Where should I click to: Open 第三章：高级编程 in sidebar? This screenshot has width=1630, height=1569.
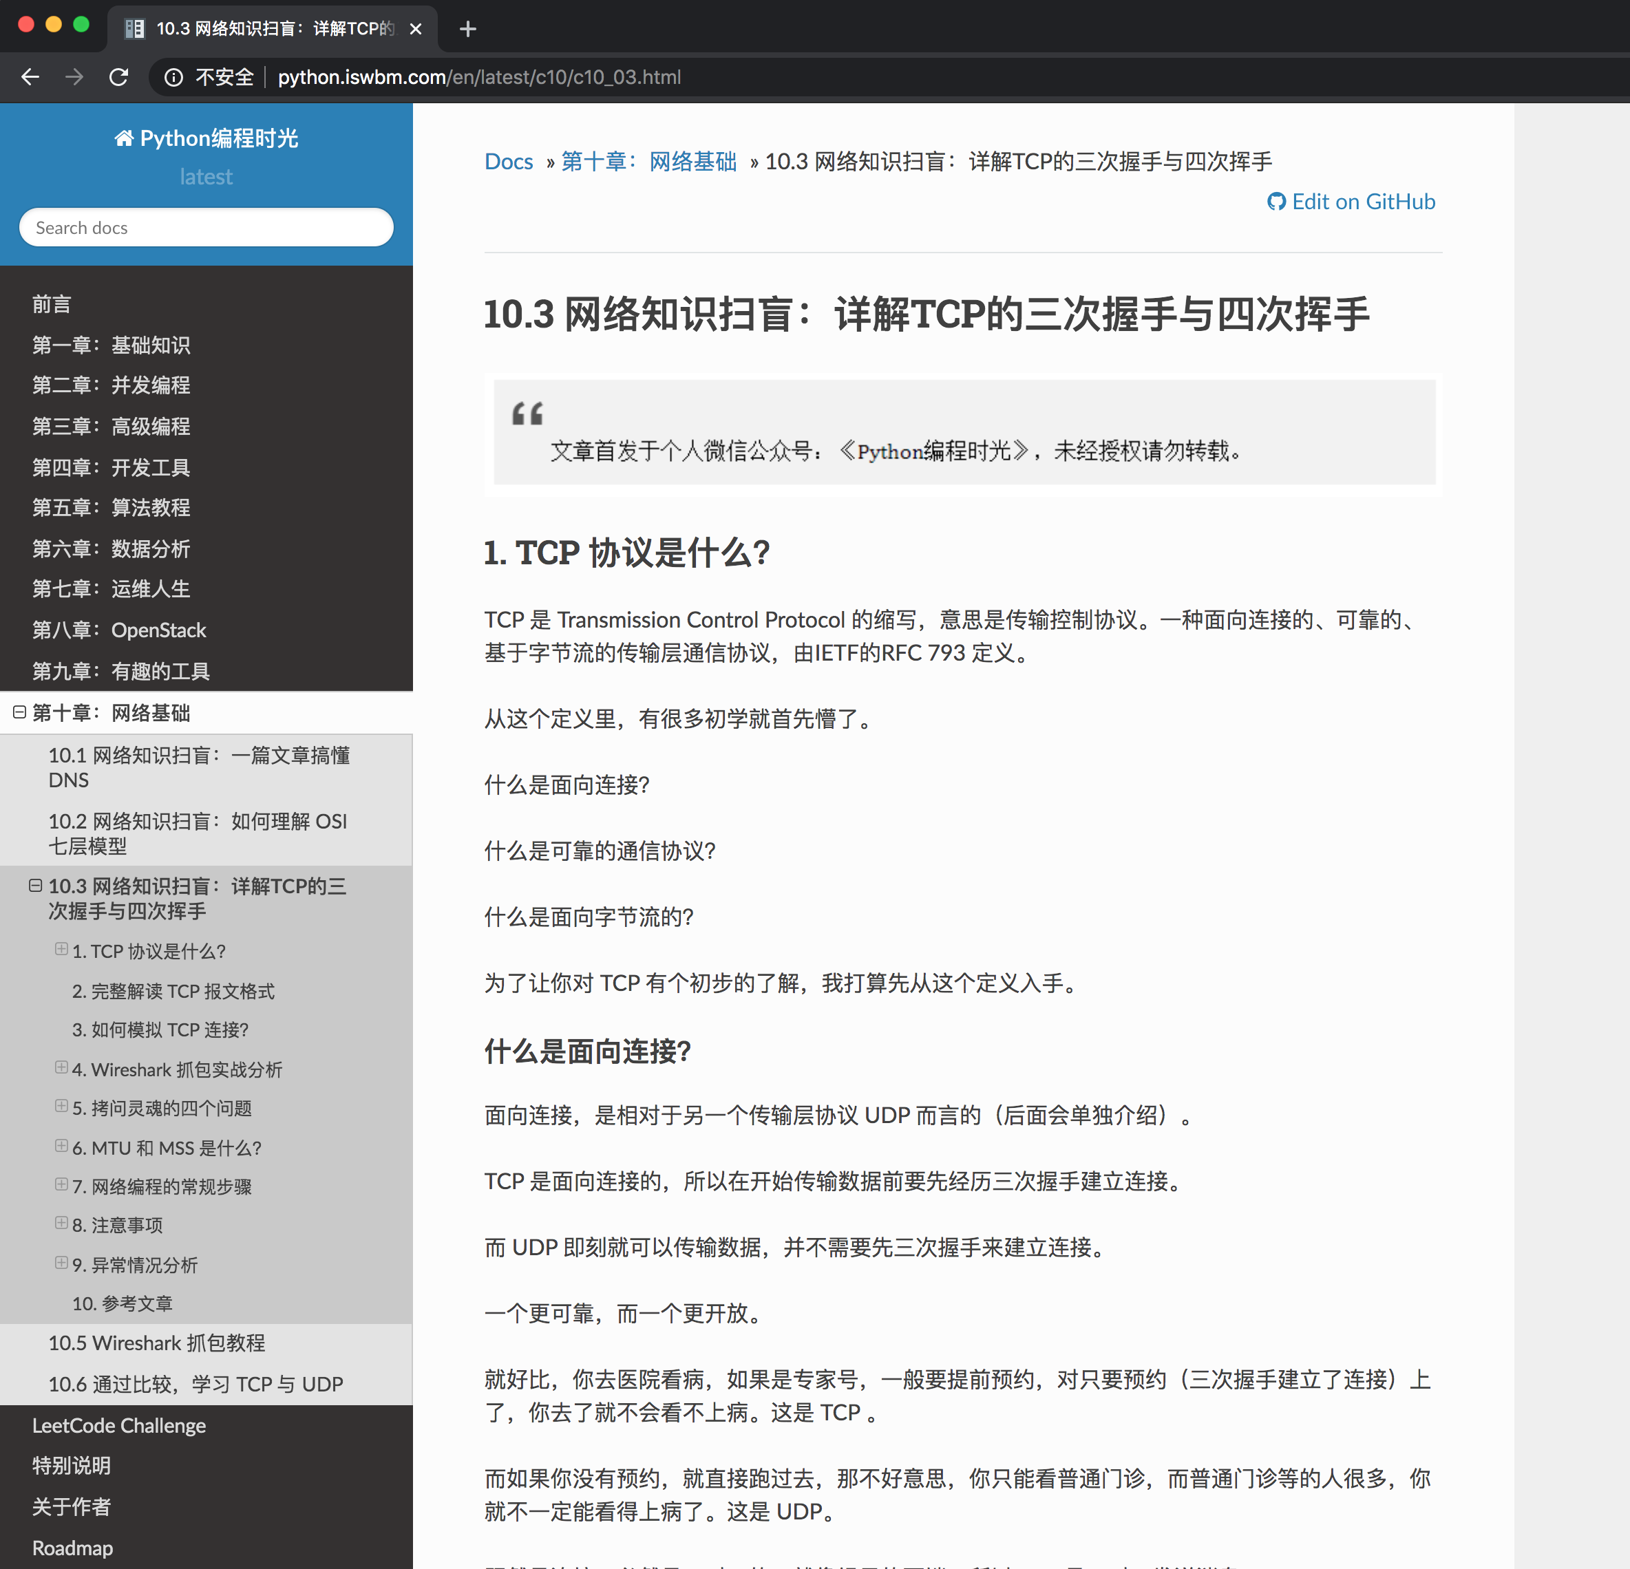click(x=112, y=427)
